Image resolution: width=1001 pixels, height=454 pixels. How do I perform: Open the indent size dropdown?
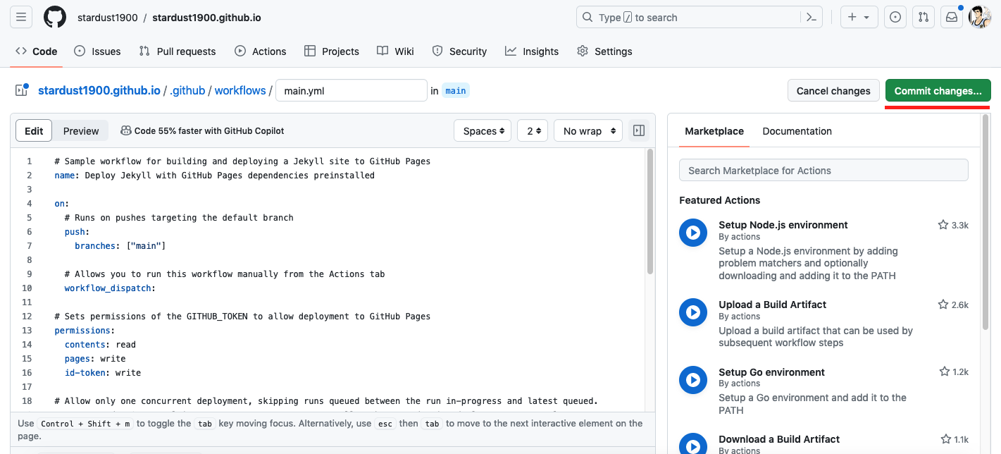[x=533, y=130]
